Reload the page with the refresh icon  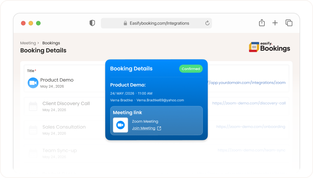point(207,23)
